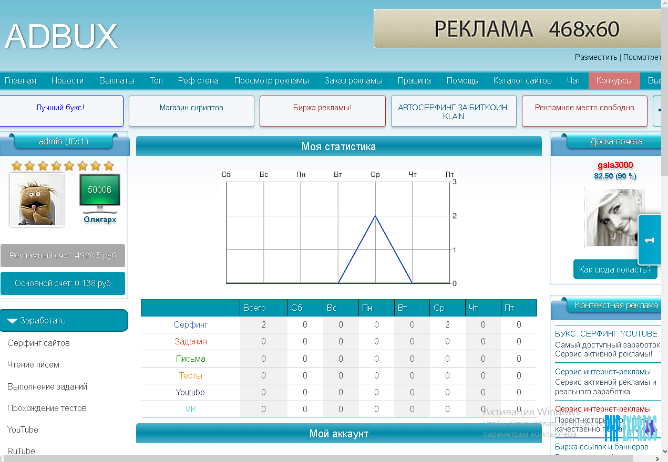Click the admin avatar picture
668x462 pixels.
[37, 200]
